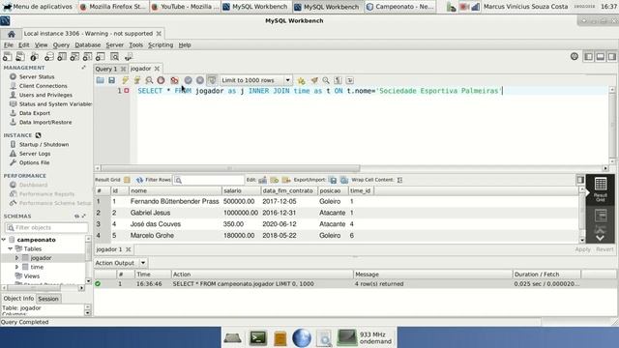Toggle the auto-commit mode button
The height and width of the screenshot is (348, 619).
pyautogui.click(x=212, y=80)
